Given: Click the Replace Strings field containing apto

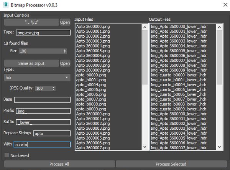Looking at the screenshot, I should (x=52, y=133).
